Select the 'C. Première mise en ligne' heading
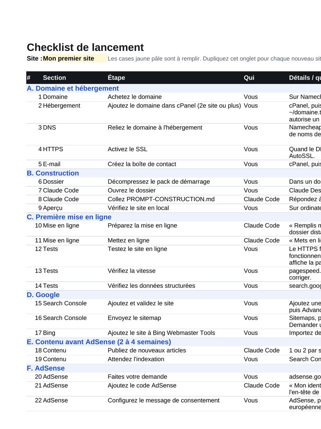 pyautogui.click(x=69, y=217)
